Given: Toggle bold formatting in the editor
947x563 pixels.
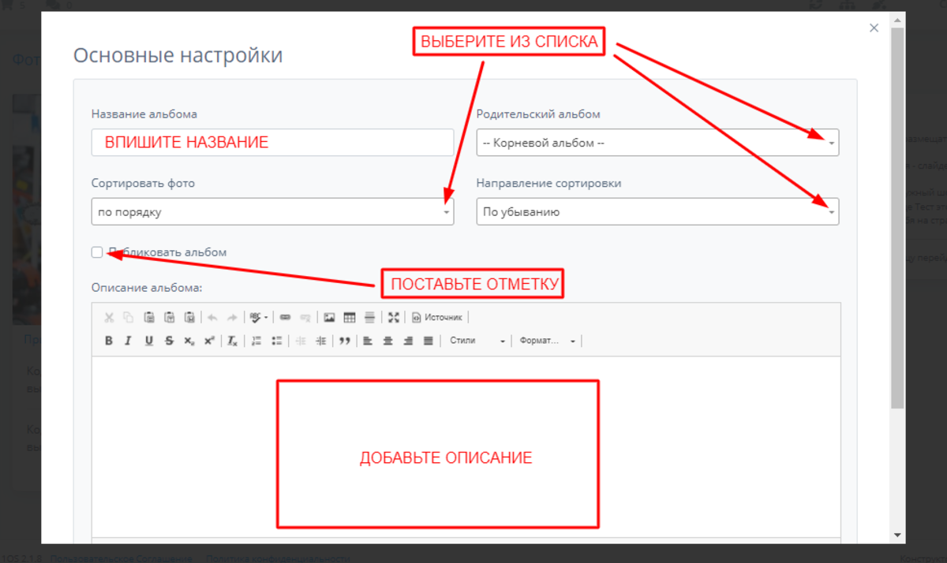Looking at the screenshot, I should click(x=109, y=341).
